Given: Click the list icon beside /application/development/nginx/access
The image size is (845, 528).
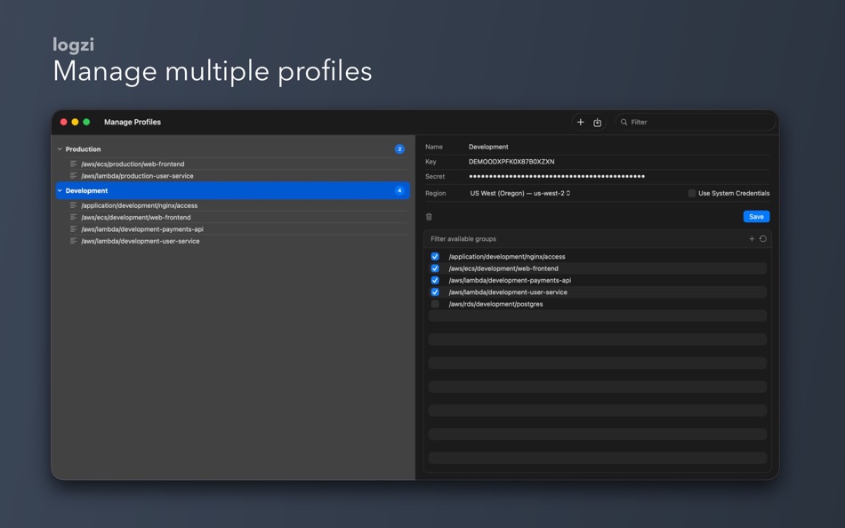Looking at the screenshot, I should 72,204.
